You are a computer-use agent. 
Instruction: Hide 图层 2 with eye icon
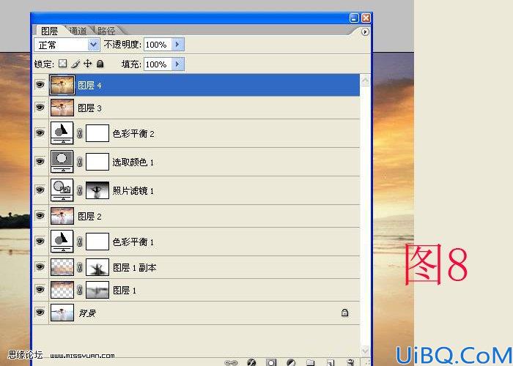pos(40,216)
